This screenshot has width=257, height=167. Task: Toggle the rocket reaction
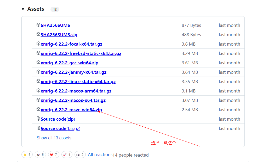click(67, 154)
